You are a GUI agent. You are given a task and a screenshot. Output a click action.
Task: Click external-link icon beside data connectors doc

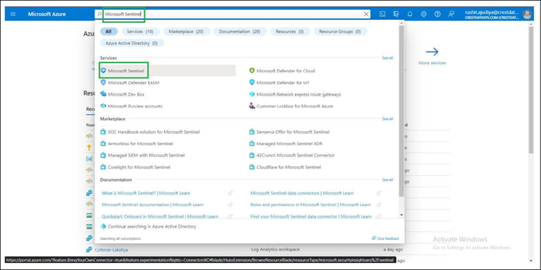(x=379, y=194)
